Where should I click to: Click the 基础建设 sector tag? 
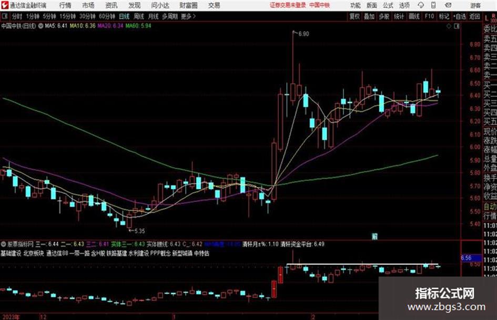point(11,253)
